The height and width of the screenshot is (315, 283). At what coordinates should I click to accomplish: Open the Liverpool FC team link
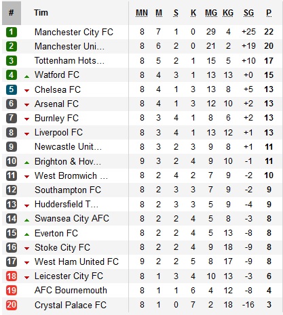(x=58, y=133)
